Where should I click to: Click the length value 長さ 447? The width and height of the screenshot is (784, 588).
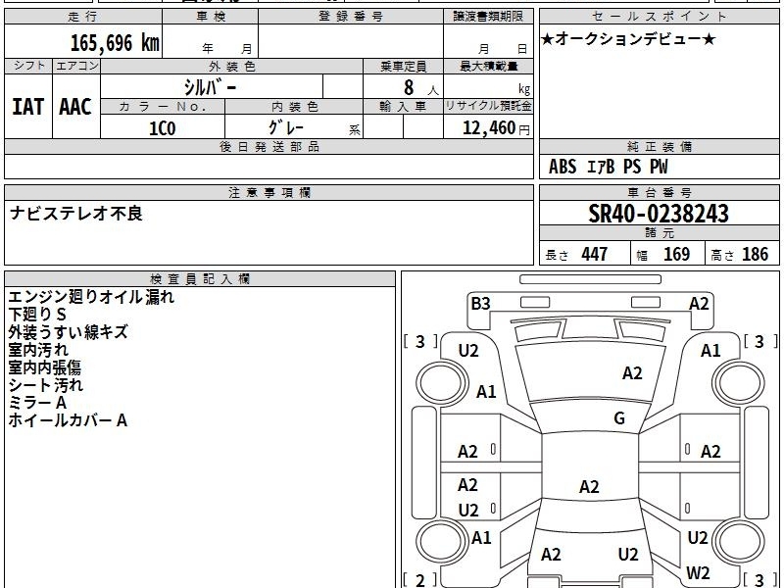pos(576,254)
